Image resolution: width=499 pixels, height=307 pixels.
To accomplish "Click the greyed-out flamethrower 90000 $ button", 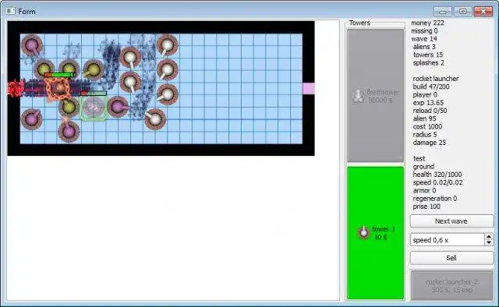I will pyautogui.click(x=376, y=95).
